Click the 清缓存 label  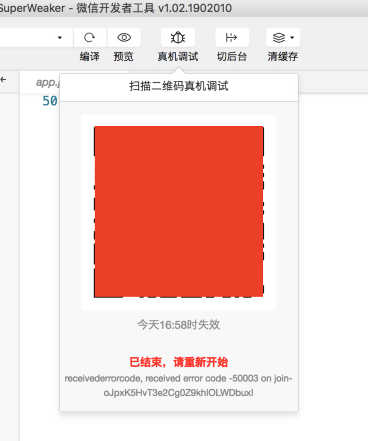(x=283, y=57)
